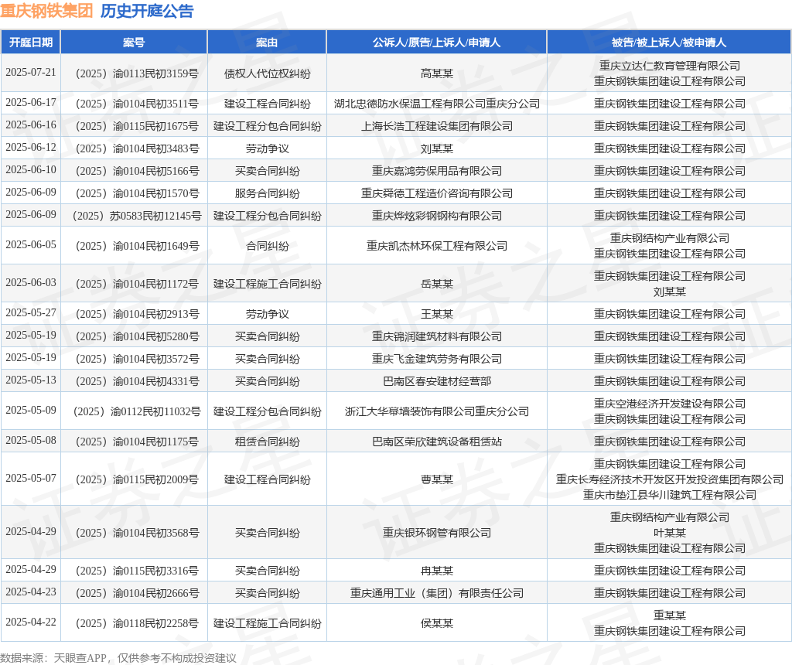Click case number (2025)渝0104民初1172号

coord(136,285)
